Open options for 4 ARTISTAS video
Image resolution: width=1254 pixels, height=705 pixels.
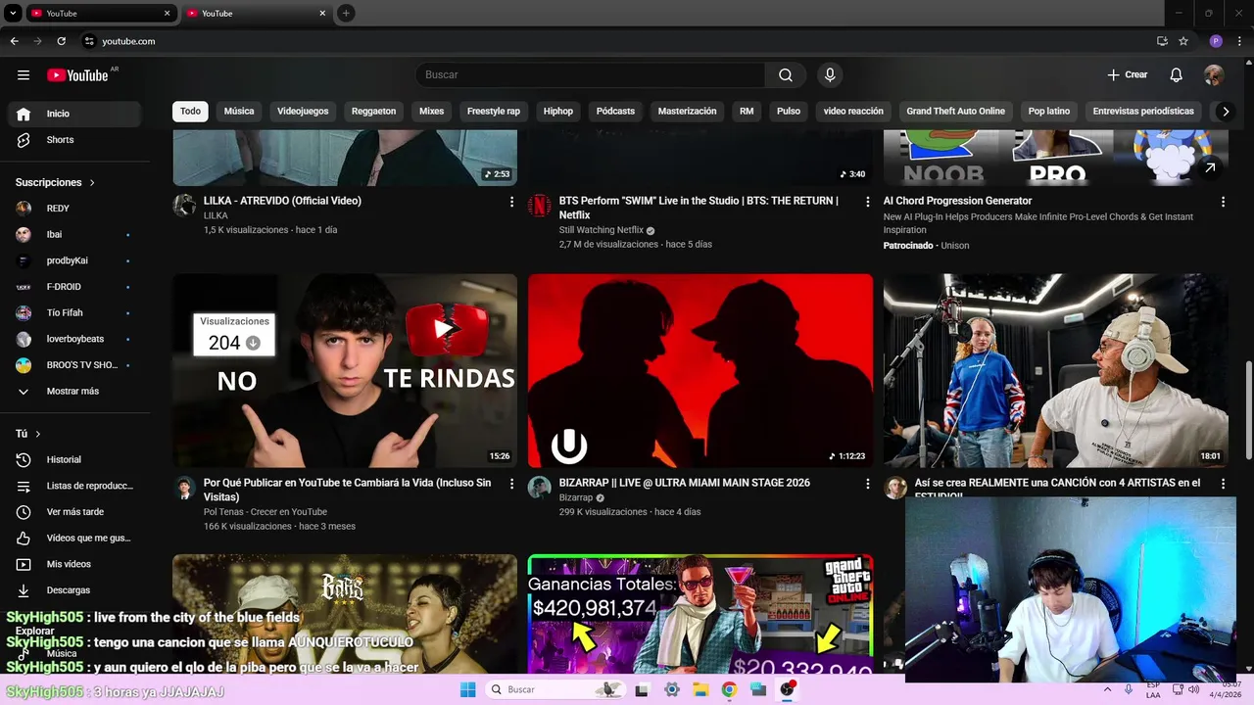(x=1223, y=484)
